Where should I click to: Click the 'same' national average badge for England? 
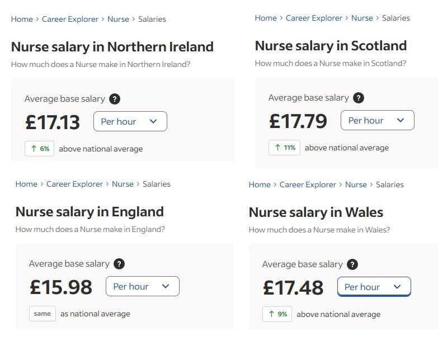[x=43, y=314]
